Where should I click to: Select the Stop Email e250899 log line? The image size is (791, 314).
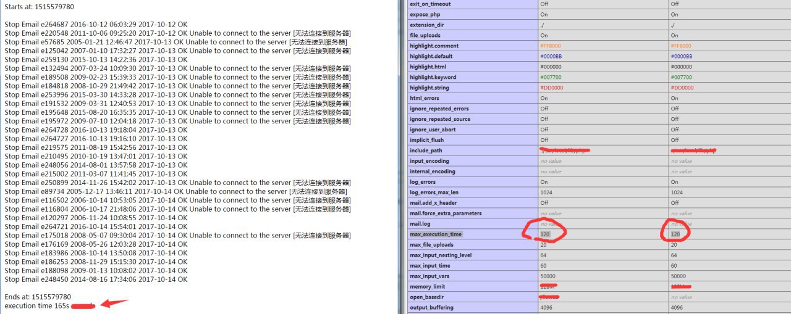[x=178, y=183]
